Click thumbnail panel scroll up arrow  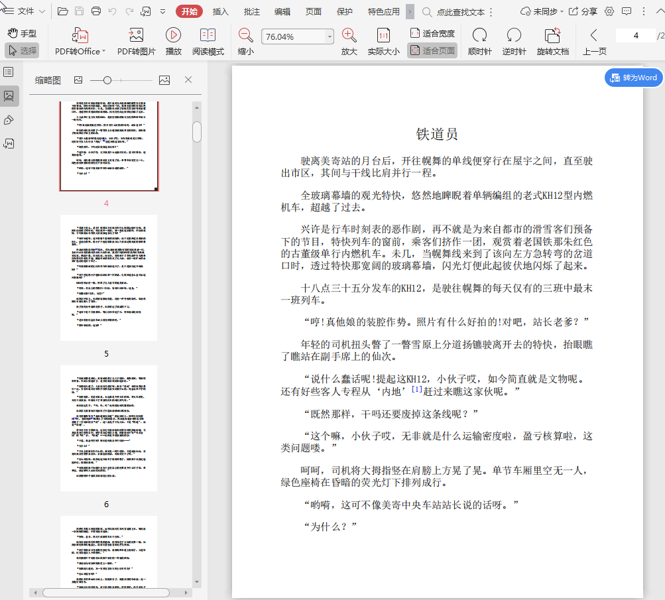[x=197, y=107]
